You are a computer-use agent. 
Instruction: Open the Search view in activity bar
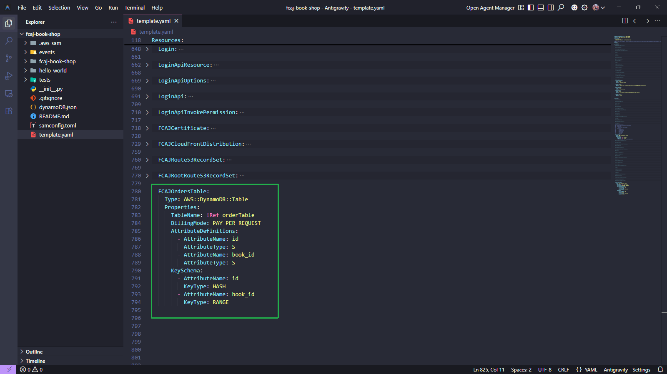9,41
